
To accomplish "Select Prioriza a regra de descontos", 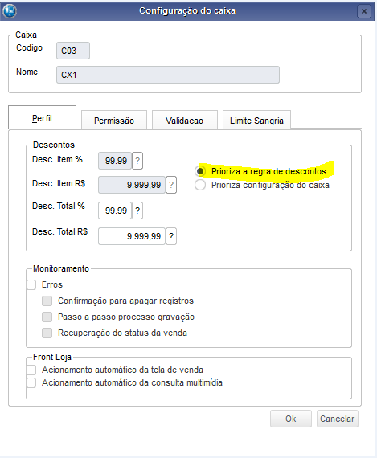I will point(200,171).
